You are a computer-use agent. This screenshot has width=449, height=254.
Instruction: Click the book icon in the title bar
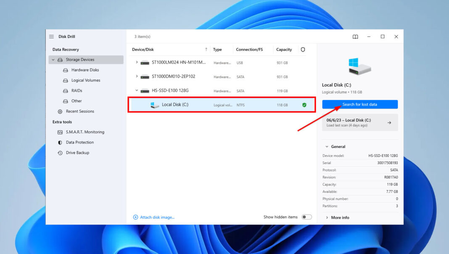pos(355,37)
